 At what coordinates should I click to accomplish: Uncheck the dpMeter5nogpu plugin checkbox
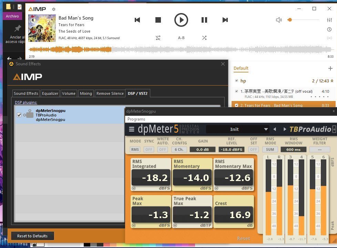point(19,115)
